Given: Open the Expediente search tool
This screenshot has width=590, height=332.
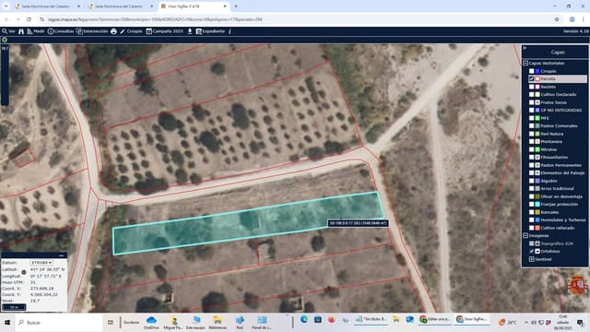Looking at the screenshot, I should click(x=210, y=31).
